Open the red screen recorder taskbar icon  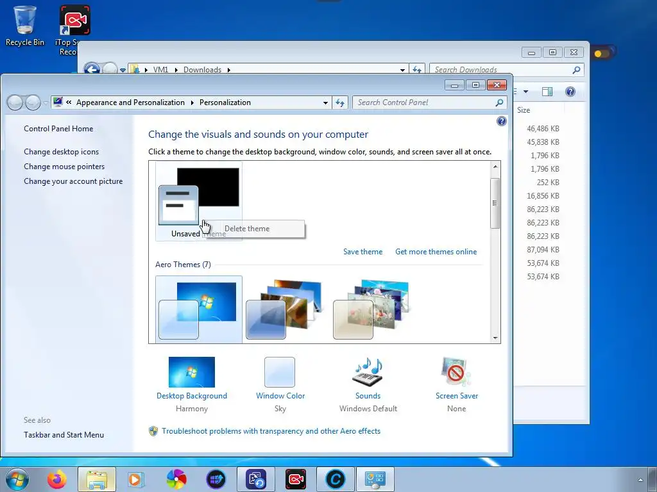[295, 479]
